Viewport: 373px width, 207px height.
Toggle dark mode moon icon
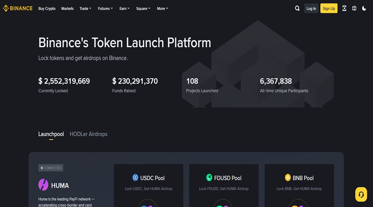364,8
